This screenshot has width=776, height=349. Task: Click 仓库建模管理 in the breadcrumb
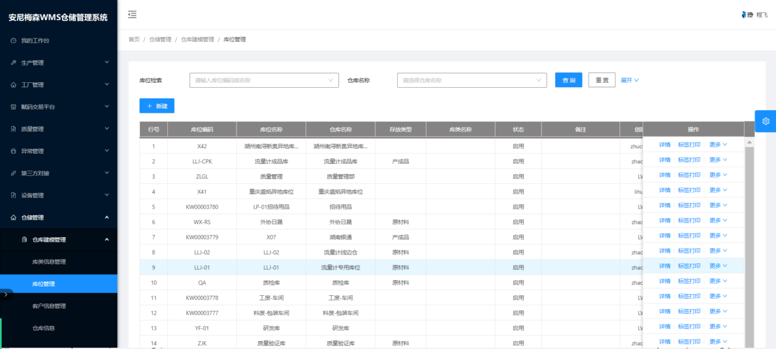coord(198,39)
